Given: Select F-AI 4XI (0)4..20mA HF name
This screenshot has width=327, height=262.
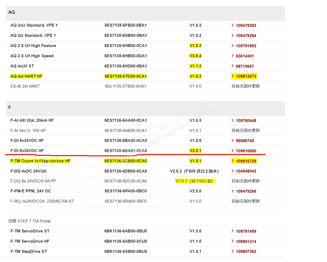Looking at the screenshot, I should (32, 120).
